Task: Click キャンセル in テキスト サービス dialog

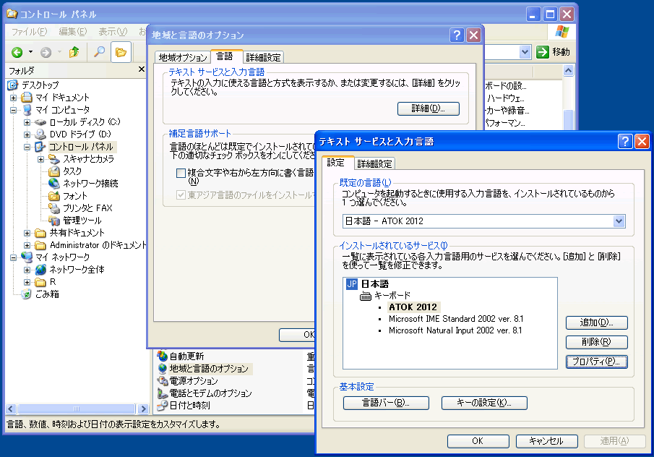Action: (x=547, y=441)
